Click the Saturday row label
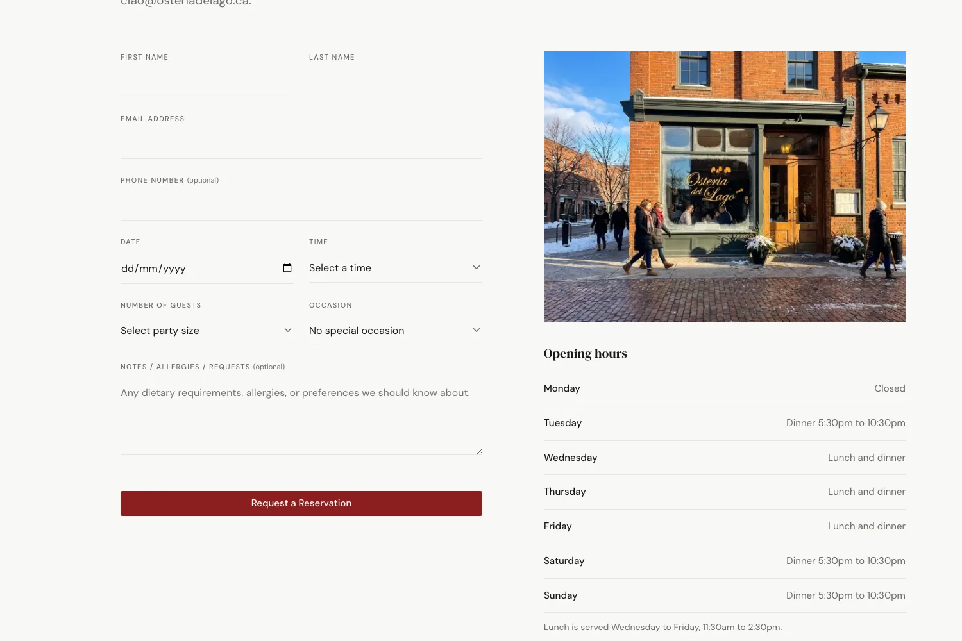Viewport: 962px width, 641px height. pos(564,561)
